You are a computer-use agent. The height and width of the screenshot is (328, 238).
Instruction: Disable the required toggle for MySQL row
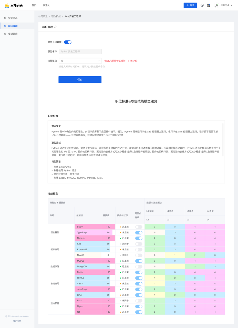(x=139, y=261)
